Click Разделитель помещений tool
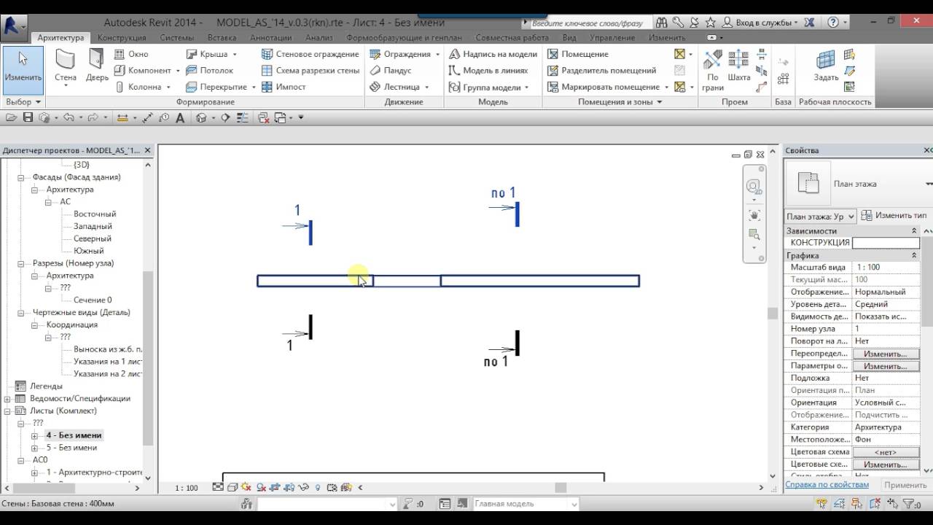The height and width of the screenshot is (525, 933). pyautogui.click(x=601, y=71)
